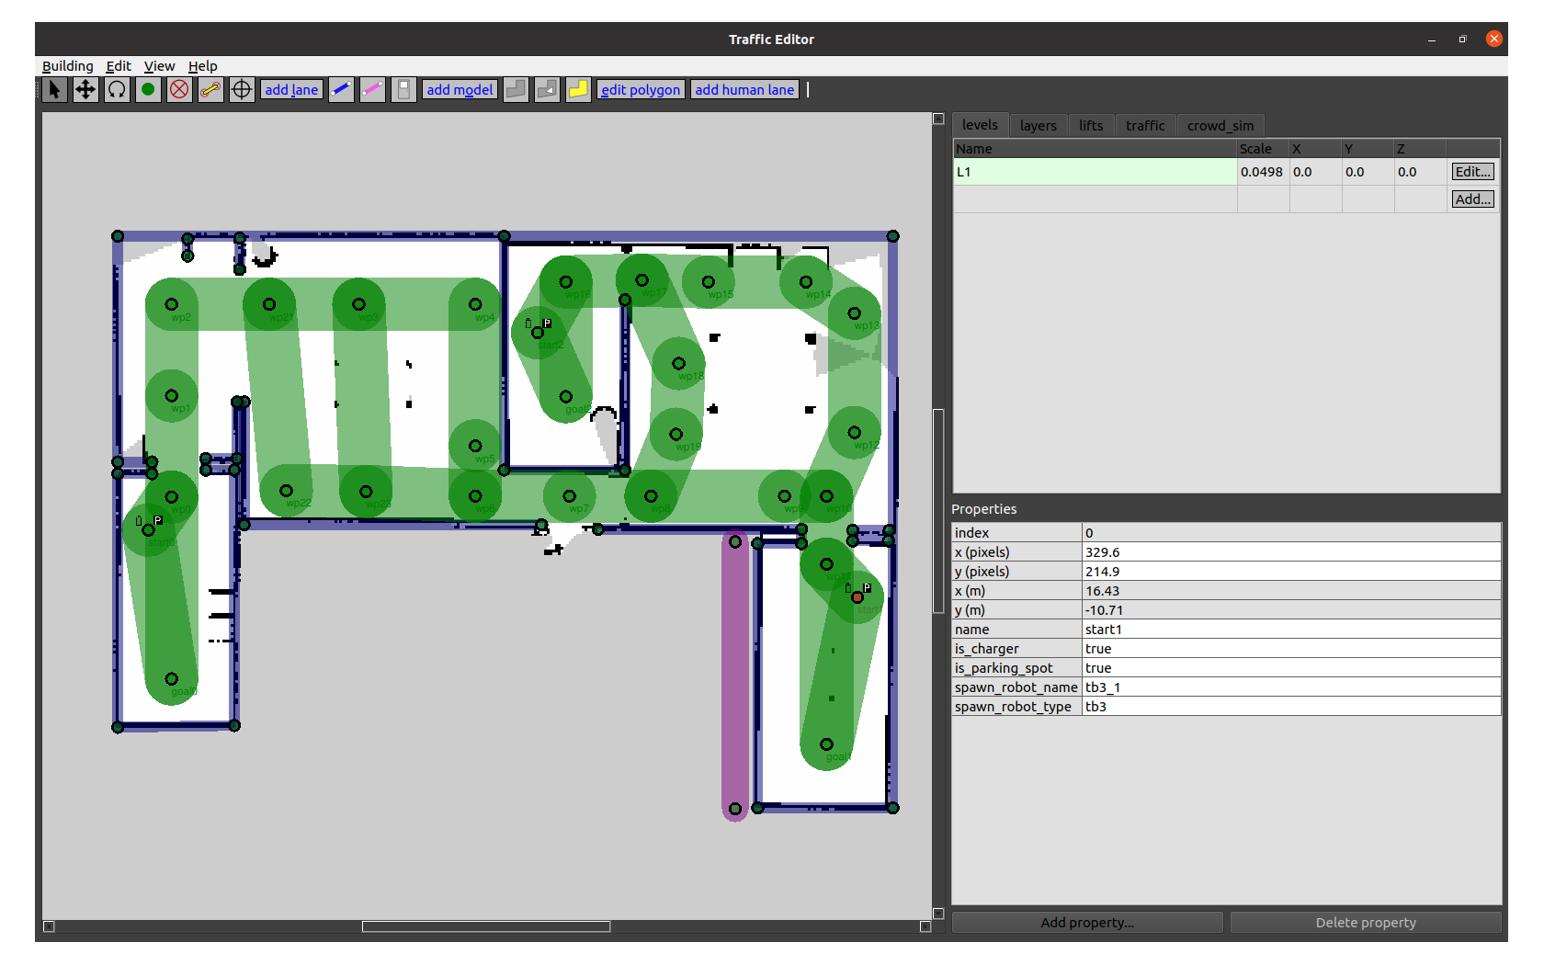The height and width of the screenshot is (965, 1544).
Task: Pick the green dot add-vertex tool
Action: coord(148,89)
